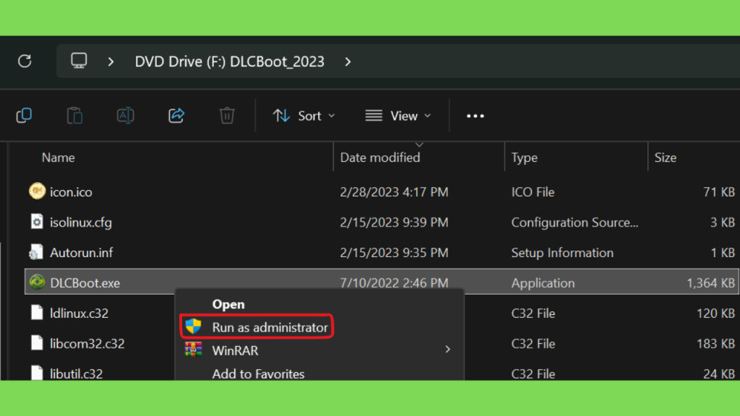The image size is (740, 416).
Task: Click the Share icon in toolbar
Action: [x=176, y=116]
